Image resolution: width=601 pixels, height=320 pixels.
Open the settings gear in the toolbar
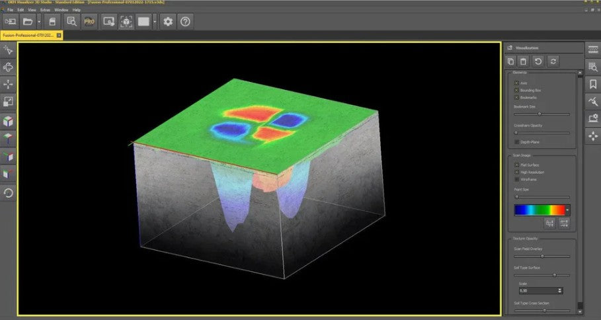[168, 21]
